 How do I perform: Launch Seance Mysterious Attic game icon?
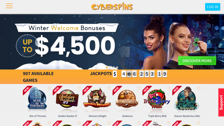187,99
